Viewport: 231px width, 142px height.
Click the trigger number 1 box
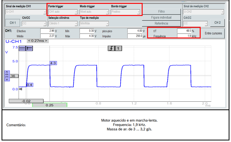point(118,48)
